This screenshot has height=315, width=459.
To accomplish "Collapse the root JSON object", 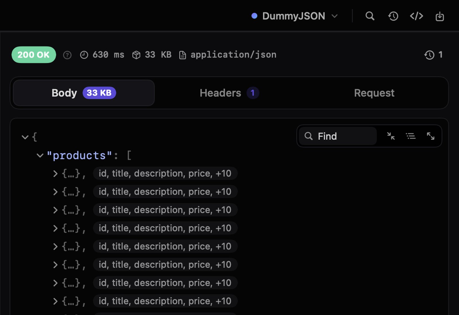I will (x=25, y=137).
